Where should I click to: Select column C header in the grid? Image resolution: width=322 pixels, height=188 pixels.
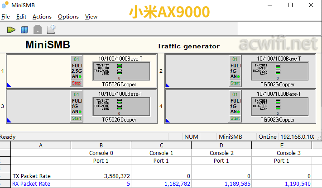161,146
